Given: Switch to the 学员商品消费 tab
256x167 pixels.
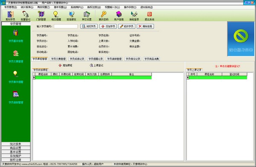Looking at the screenshot, I should click(151, 59).
